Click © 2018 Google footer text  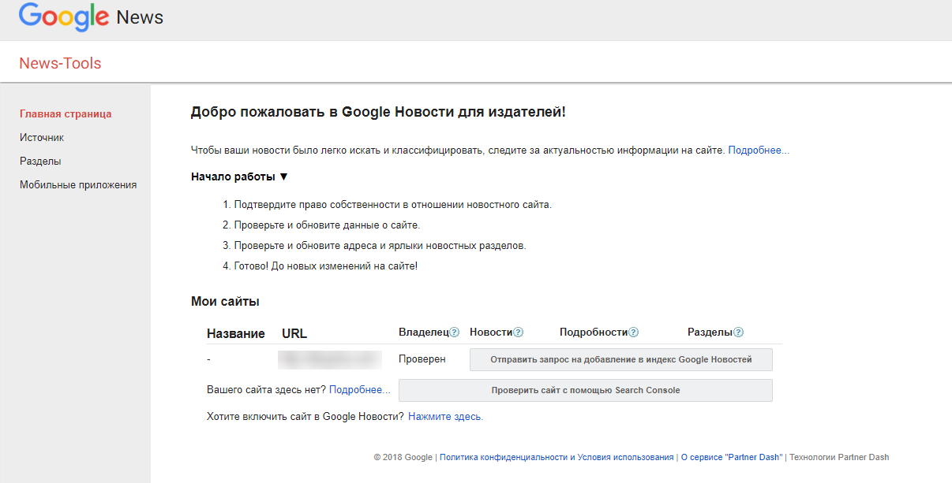pos(403,457)
